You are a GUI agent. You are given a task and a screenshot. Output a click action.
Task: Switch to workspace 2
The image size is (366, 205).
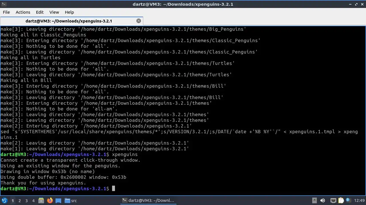[19, 200]
